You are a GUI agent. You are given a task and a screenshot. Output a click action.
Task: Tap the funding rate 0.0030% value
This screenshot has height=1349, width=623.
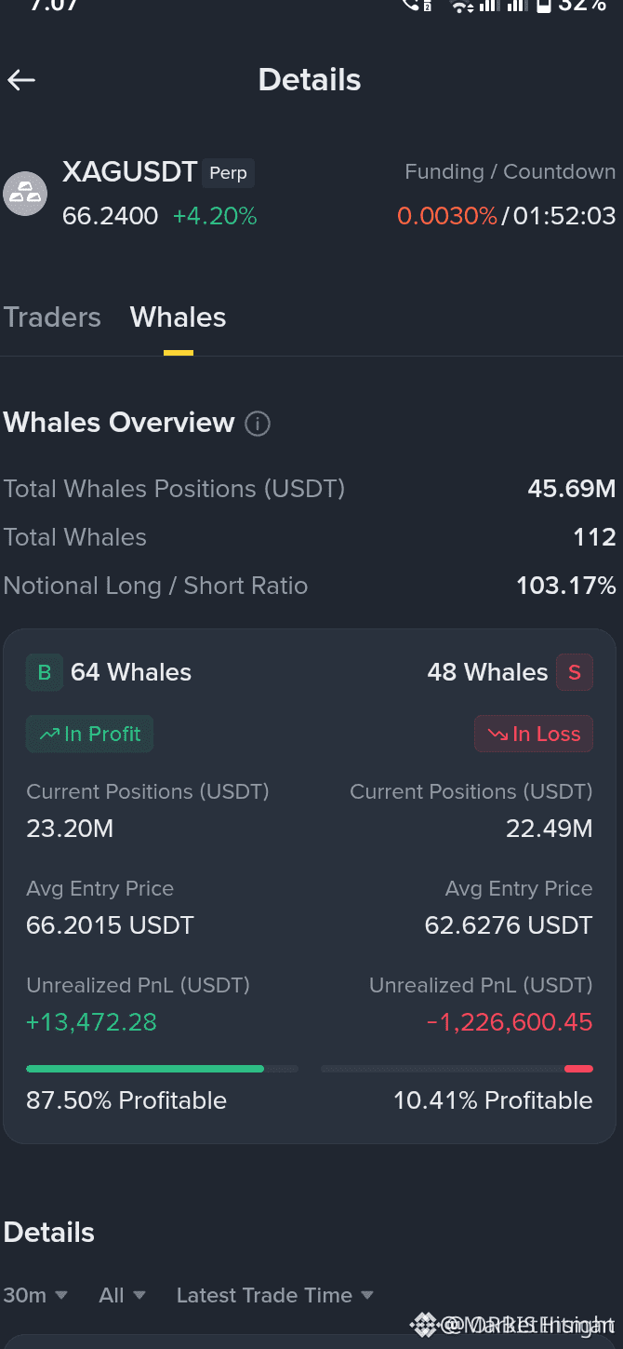click(447, 217)
